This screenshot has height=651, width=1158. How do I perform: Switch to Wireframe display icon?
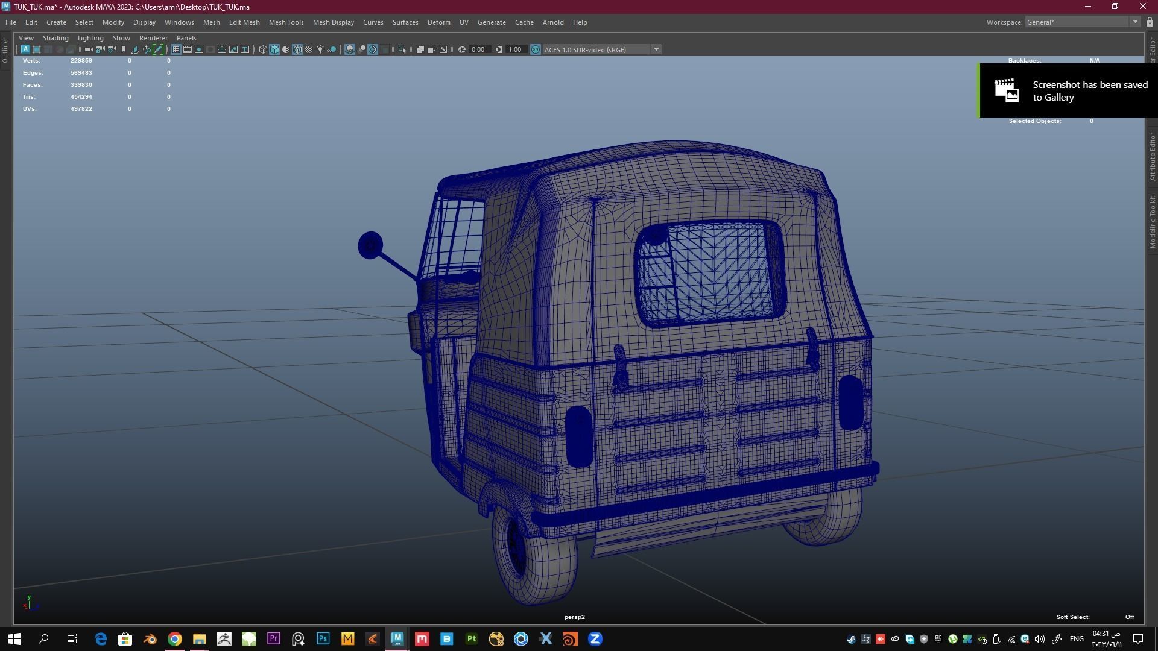(x=263, y=49)
